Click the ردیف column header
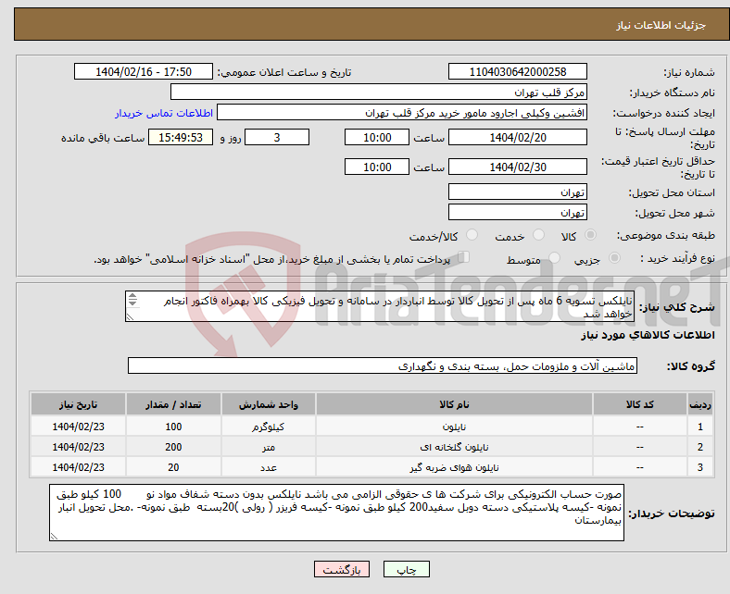Viewport: 730px width, 594px height. 700,404
